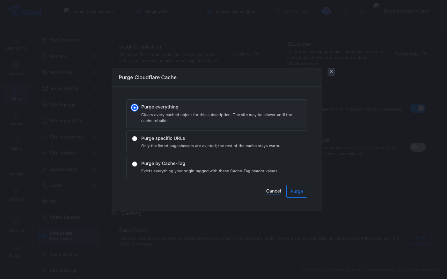Choose the Purge specific URLs radio option
Image resolution: width=447 pixels, height=279 pixels.
(x=134, y=139)
